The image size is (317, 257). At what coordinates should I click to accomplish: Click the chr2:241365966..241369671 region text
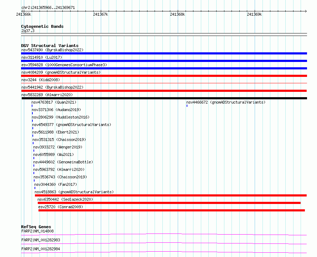(48, 8)
